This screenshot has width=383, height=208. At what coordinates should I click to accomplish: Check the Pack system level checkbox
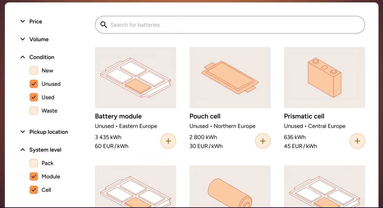(x=34, y=163)
